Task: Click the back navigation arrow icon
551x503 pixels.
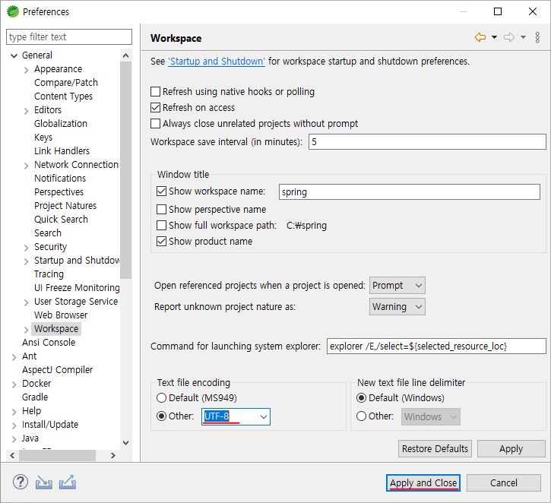Action: [480, 37]
